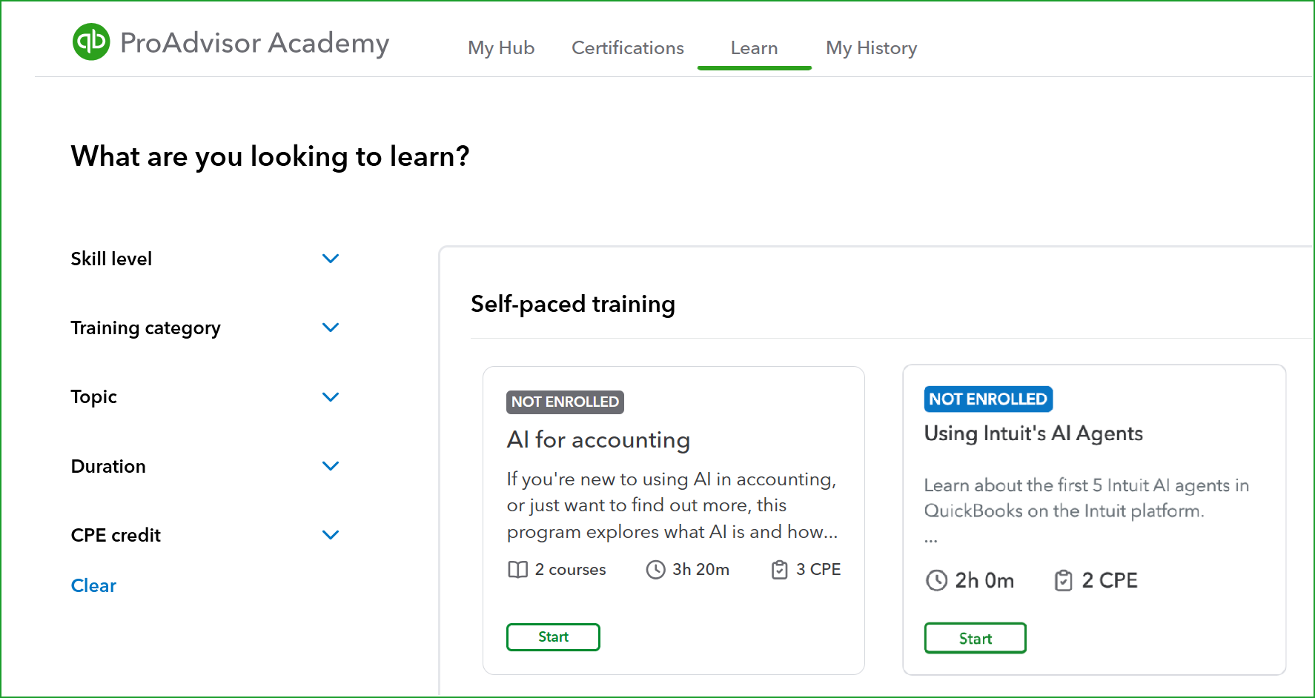Start the AI for accounting course
Viewport: 1315px width, 698px height.
click(553, 637)
